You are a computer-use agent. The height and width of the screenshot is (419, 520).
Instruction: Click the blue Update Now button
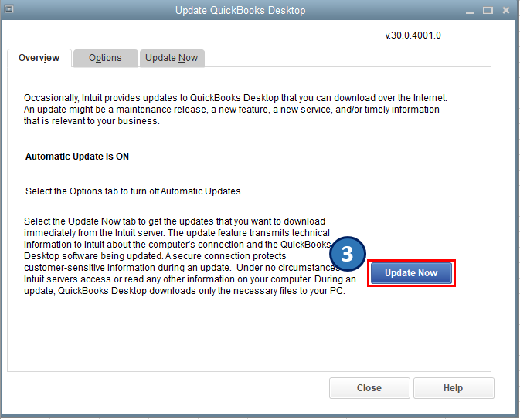pos(411,273)
